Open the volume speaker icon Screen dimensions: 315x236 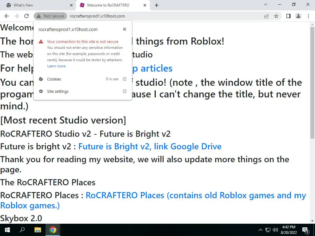click(275, 230)
